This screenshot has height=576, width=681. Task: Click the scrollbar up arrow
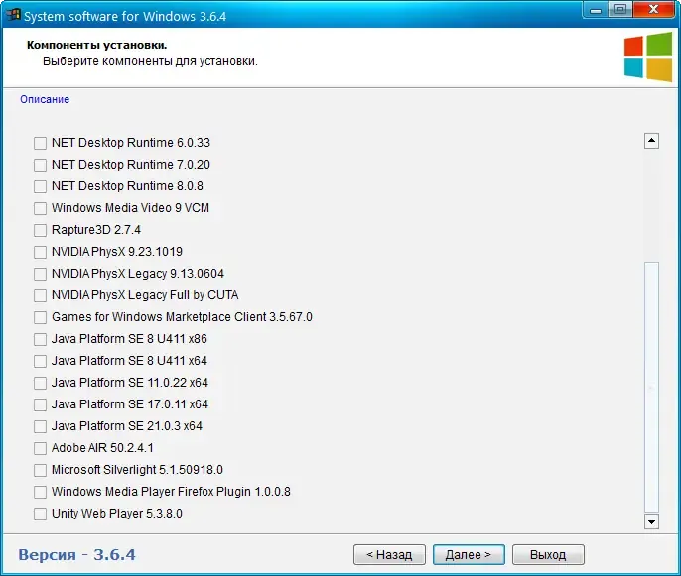(651, 141)
